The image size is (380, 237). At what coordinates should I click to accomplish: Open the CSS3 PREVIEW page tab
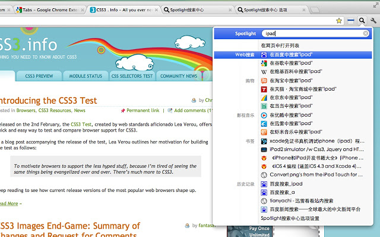(x=39, y=76)
